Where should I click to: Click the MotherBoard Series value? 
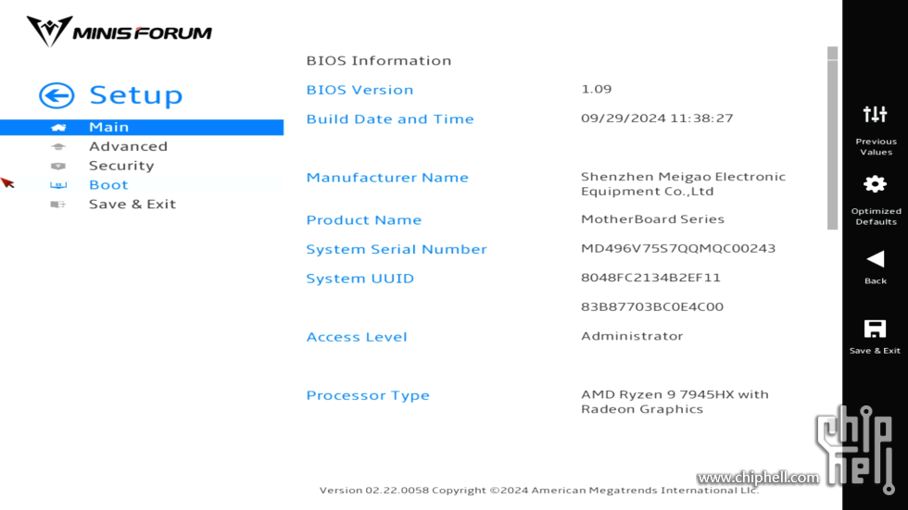[x=652, y=219]
